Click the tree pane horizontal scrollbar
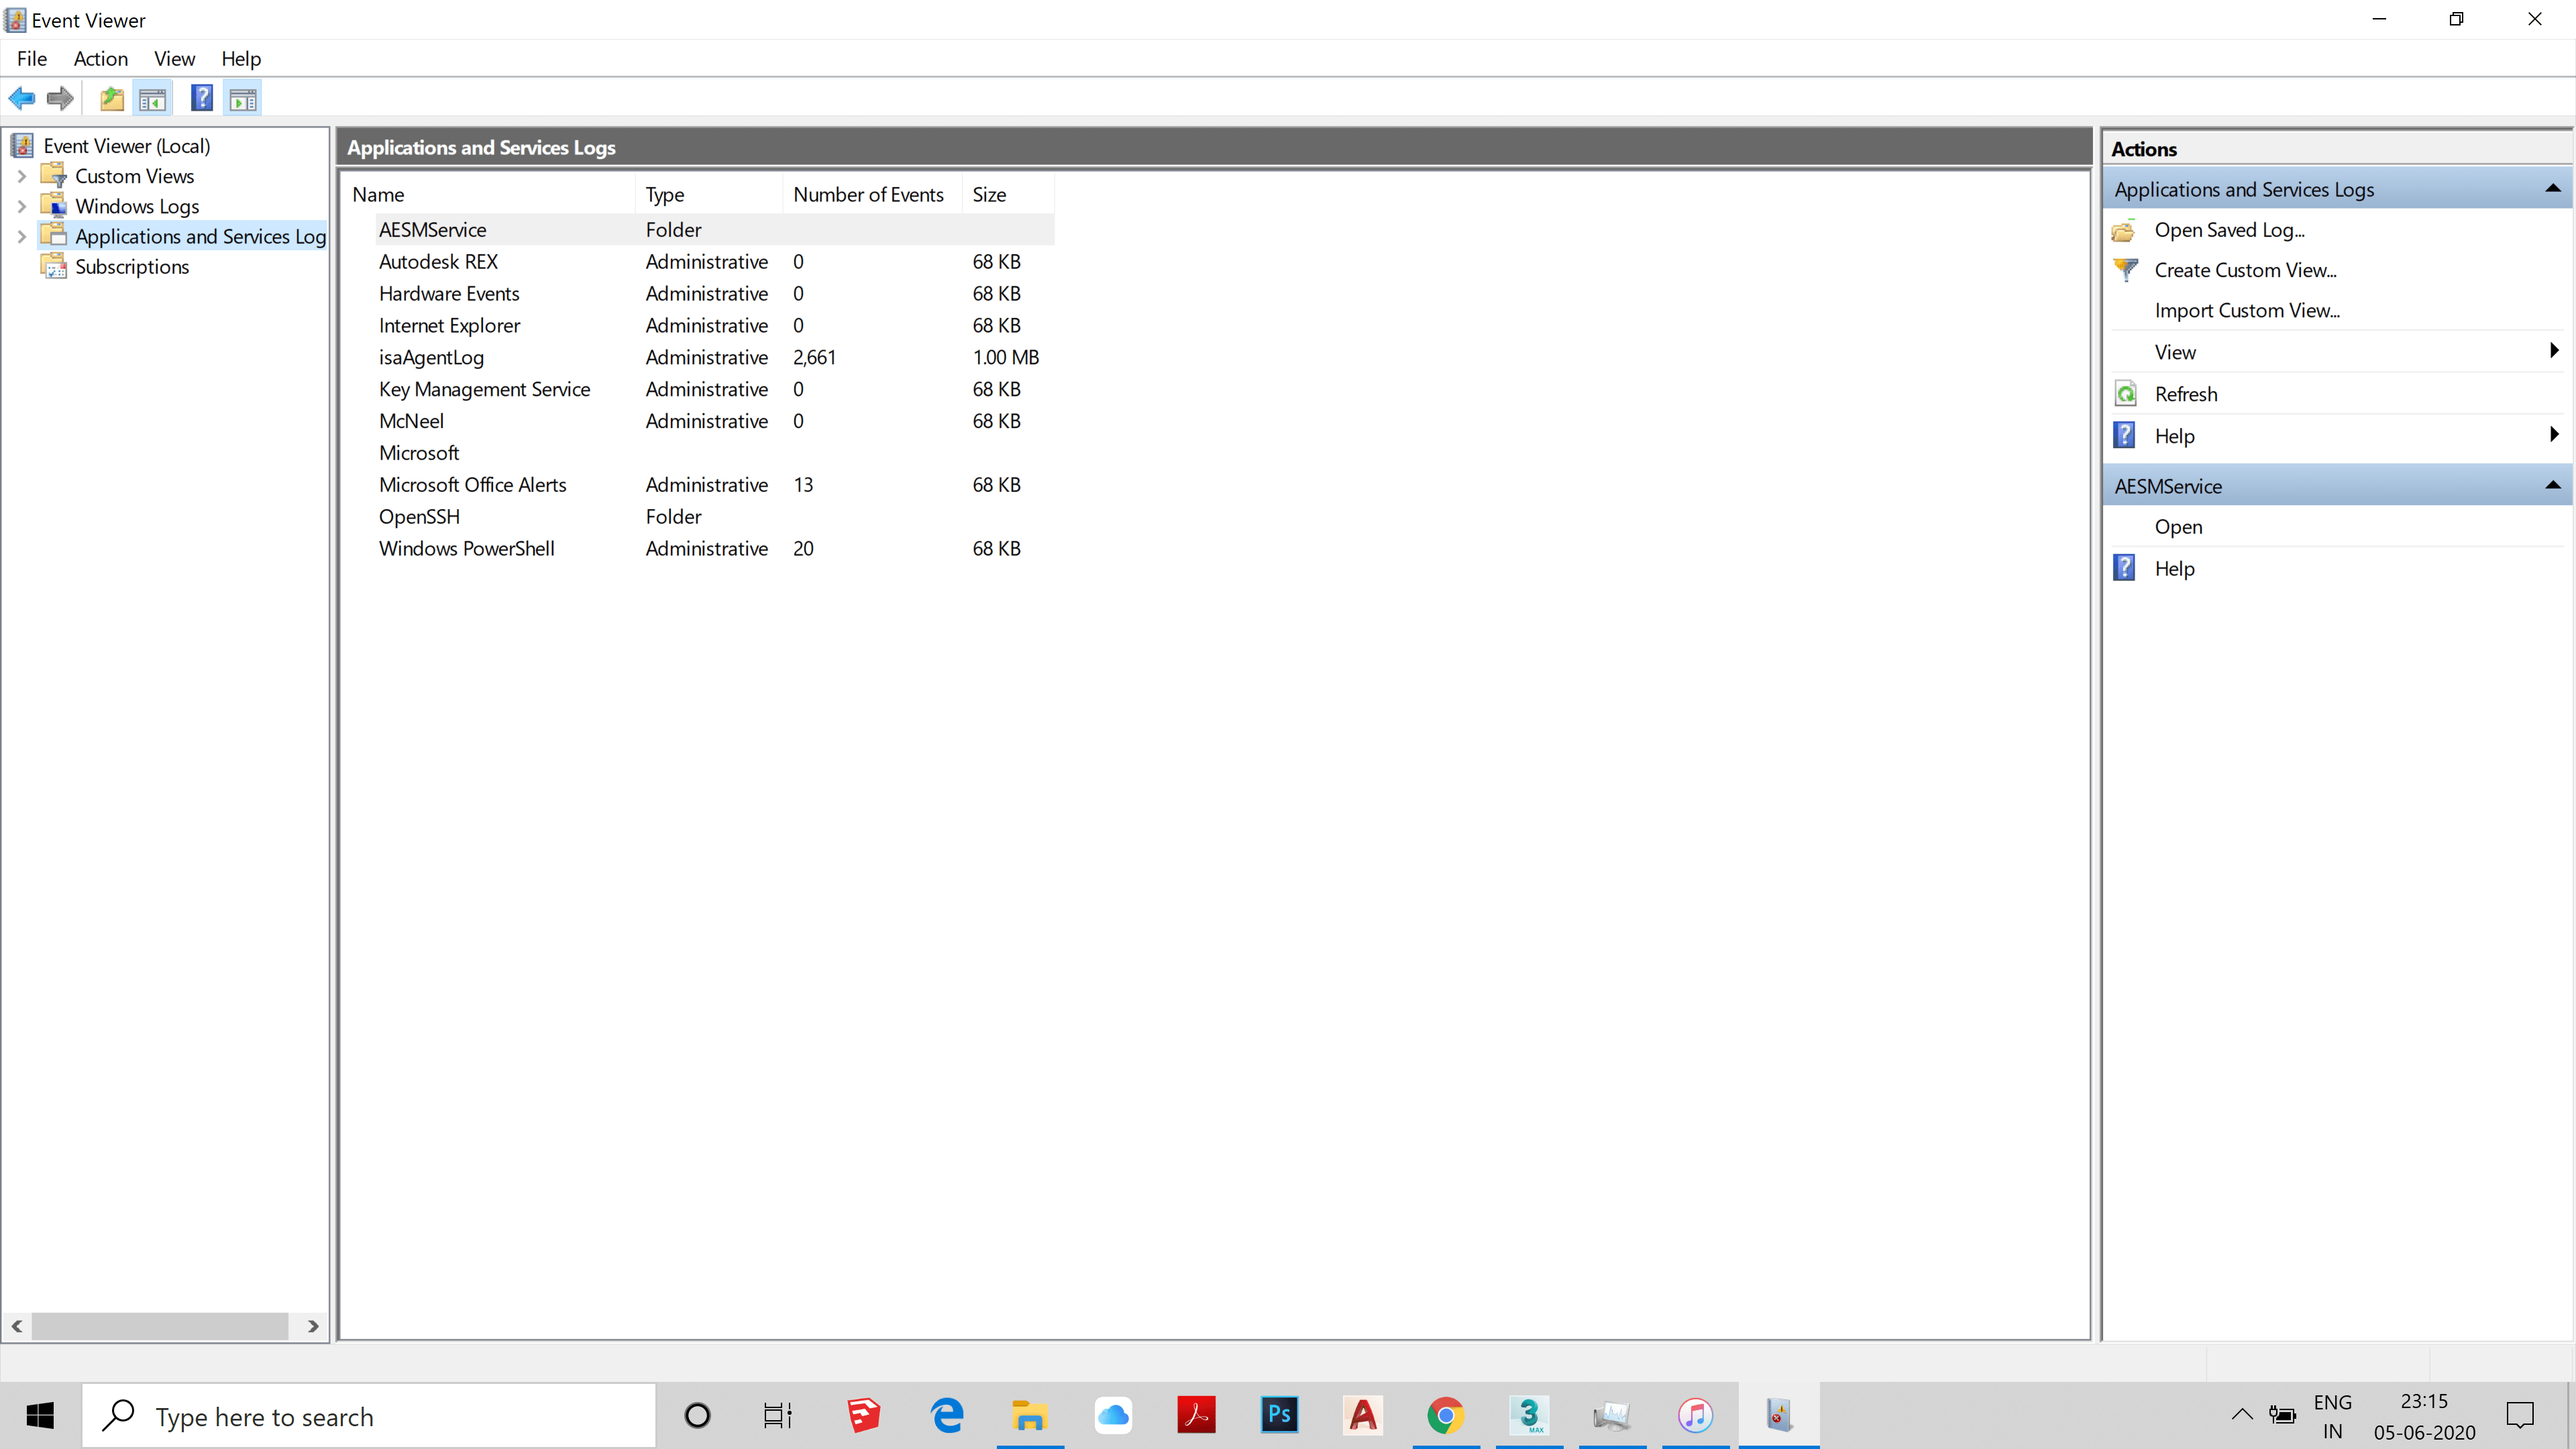The image size is (2576, 1449). tap(160, 1326)
